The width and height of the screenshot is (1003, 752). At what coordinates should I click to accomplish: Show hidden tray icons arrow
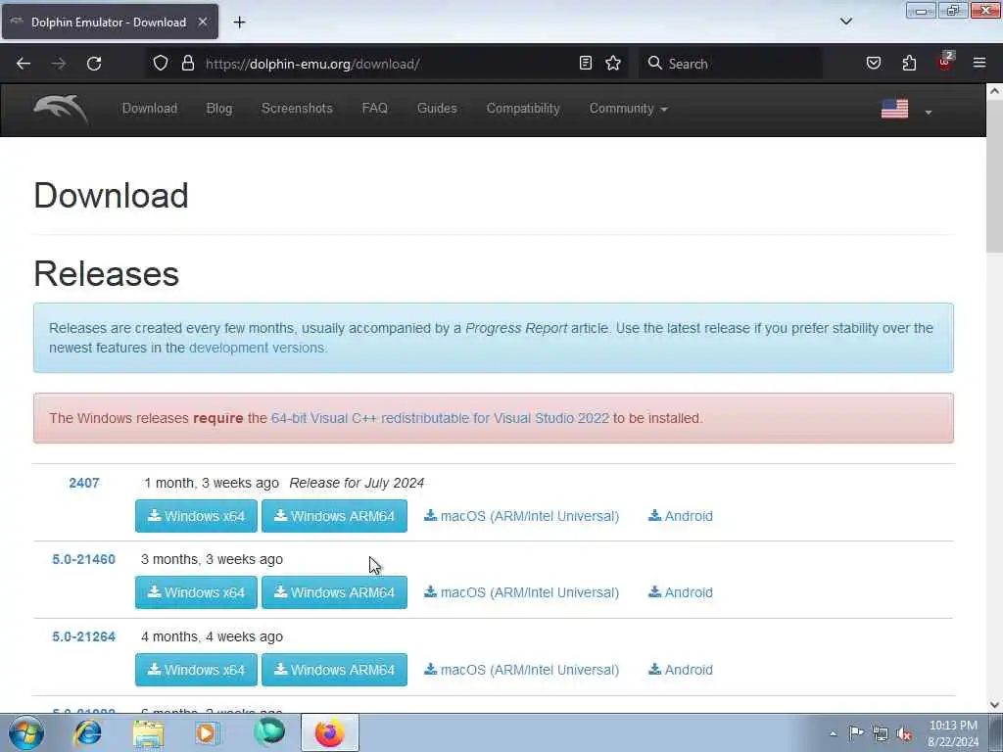[x=833, y=734]
